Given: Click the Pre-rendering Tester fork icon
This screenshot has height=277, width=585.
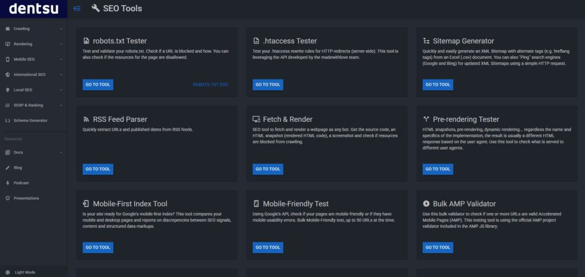Looking at the screenshot, I should 426,119.
